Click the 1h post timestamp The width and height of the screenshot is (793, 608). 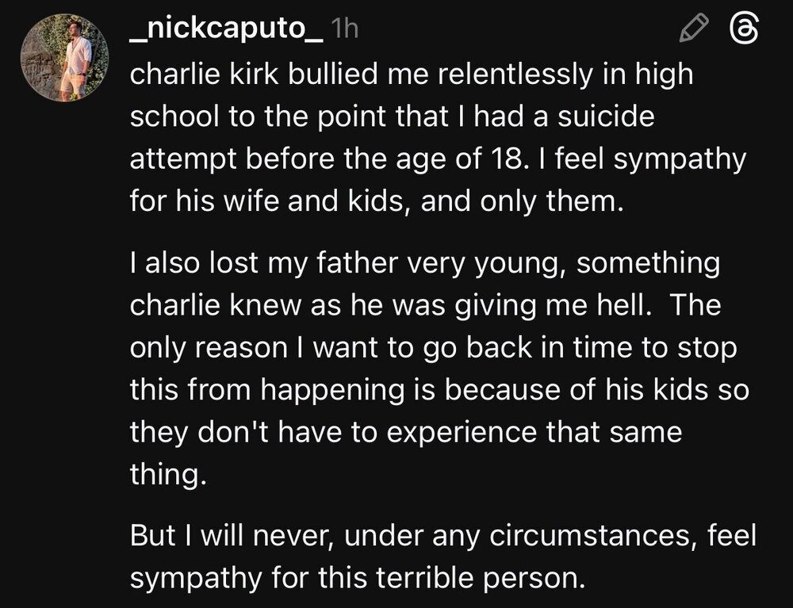click(x=344, y=30)
